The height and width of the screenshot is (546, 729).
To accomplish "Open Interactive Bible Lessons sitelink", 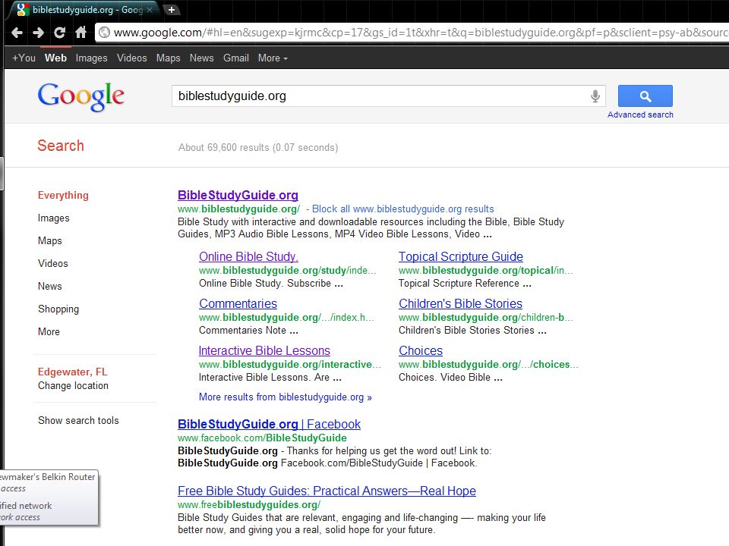I will (264, 350).
